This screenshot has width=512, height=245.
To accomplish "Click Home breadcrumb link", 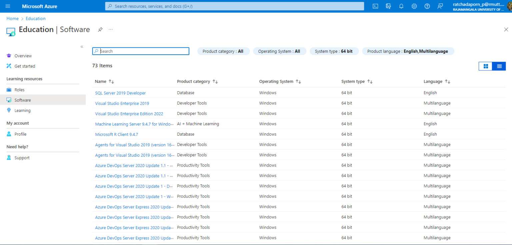I will tap(13, 19).
